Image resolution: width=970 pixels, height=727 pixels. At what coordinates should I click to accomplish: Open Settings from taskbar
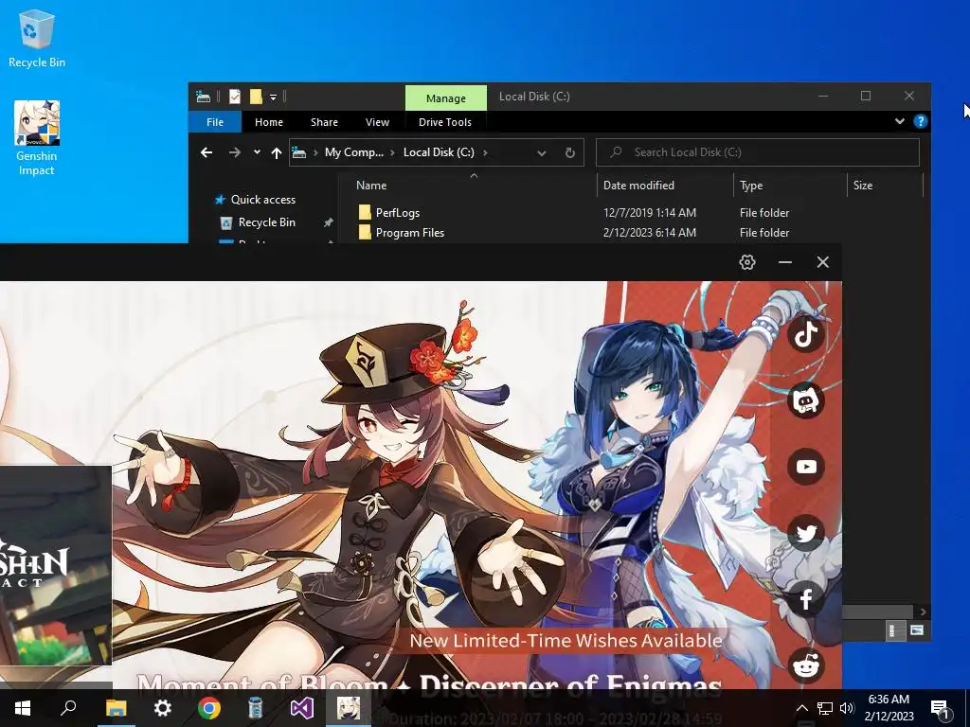(162, 708)
